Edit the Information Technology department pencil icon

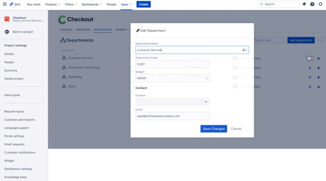pos(309,68)
